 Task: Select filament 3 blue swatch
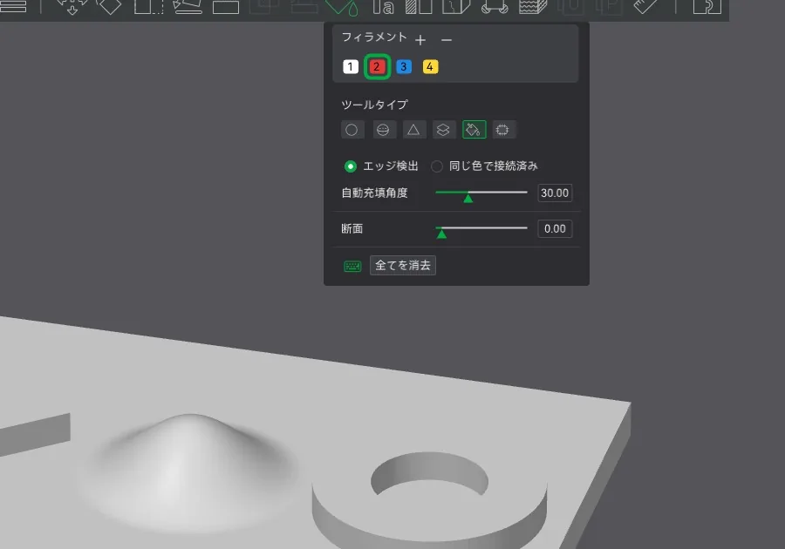pyautogui.click(x=404, y=66)
